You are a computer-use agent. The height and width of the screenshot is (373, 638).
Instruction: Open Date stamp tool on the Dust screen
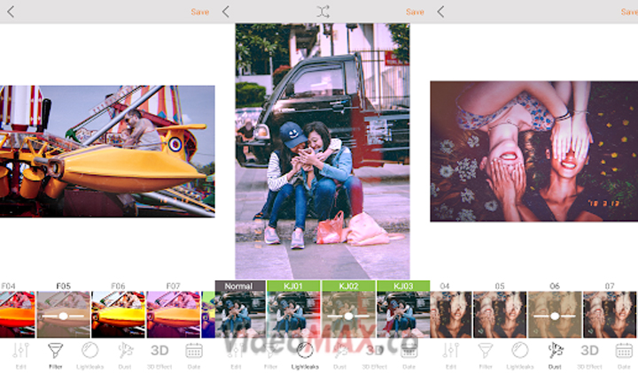pyautogui.click(x=624, y=355)
